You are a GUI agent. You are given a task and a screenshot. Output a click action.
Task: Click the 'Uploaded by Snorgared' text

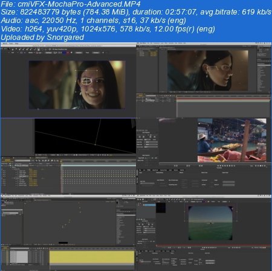(42, 38)
